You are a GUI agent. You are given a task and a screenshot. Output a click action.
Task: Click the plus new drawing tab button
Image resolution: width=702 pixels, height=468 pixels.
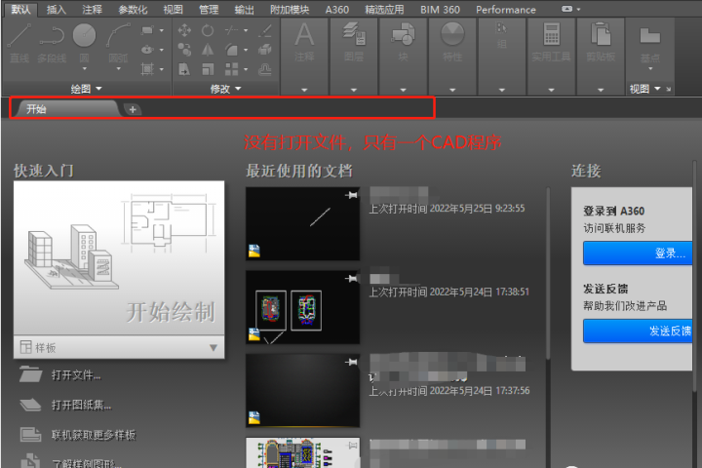[x=133, y=109]
